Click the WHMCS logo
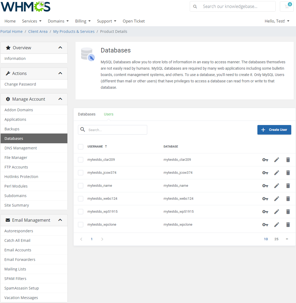The width and height of the screenshot is (296, 303). (25, 7)
